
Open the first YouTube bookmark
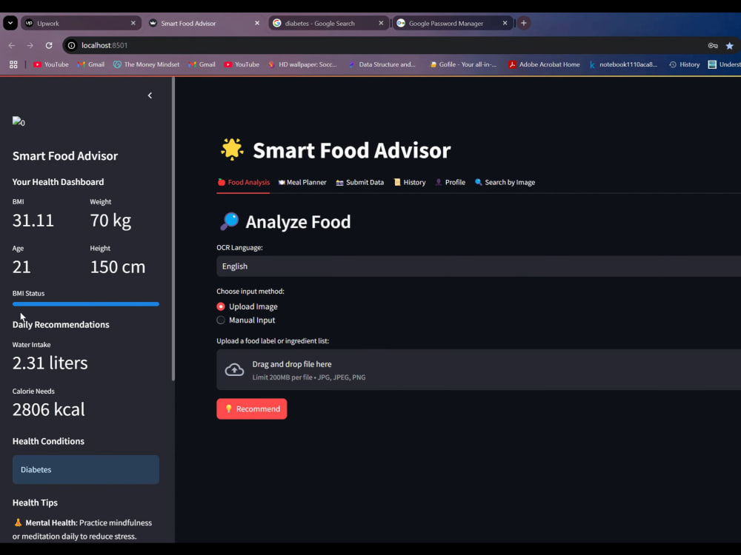tap(50, 64)
